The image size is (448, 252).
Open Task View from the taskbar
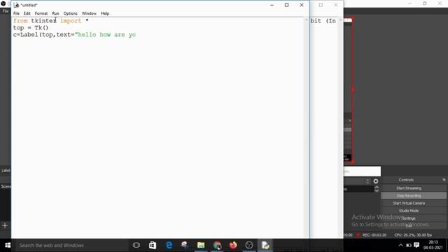[x=136, y=245]
